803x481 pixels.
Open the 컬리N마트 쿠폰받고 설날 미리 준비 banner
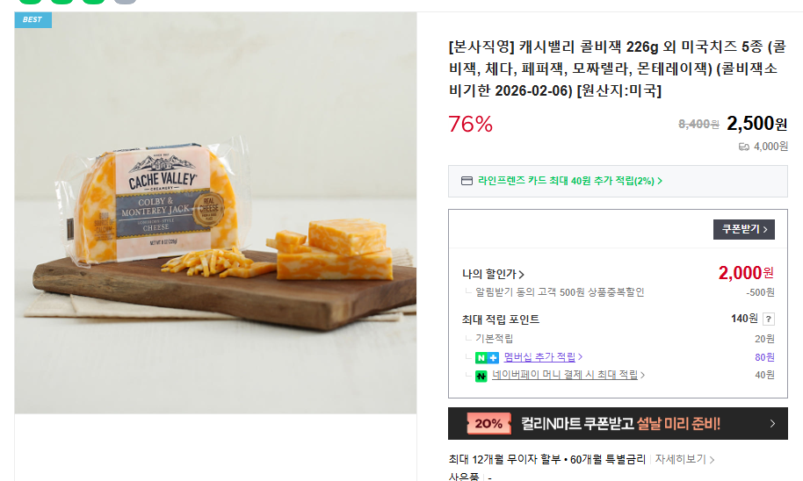(x=618, y=424)
